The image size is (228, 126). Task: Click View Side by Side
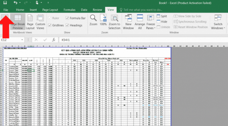(x=188, y=16)
